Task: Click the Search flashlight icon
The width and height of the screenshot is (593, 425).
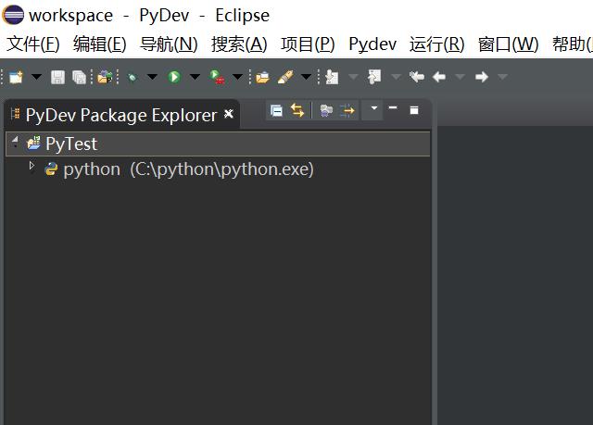Action: (285, 77)
